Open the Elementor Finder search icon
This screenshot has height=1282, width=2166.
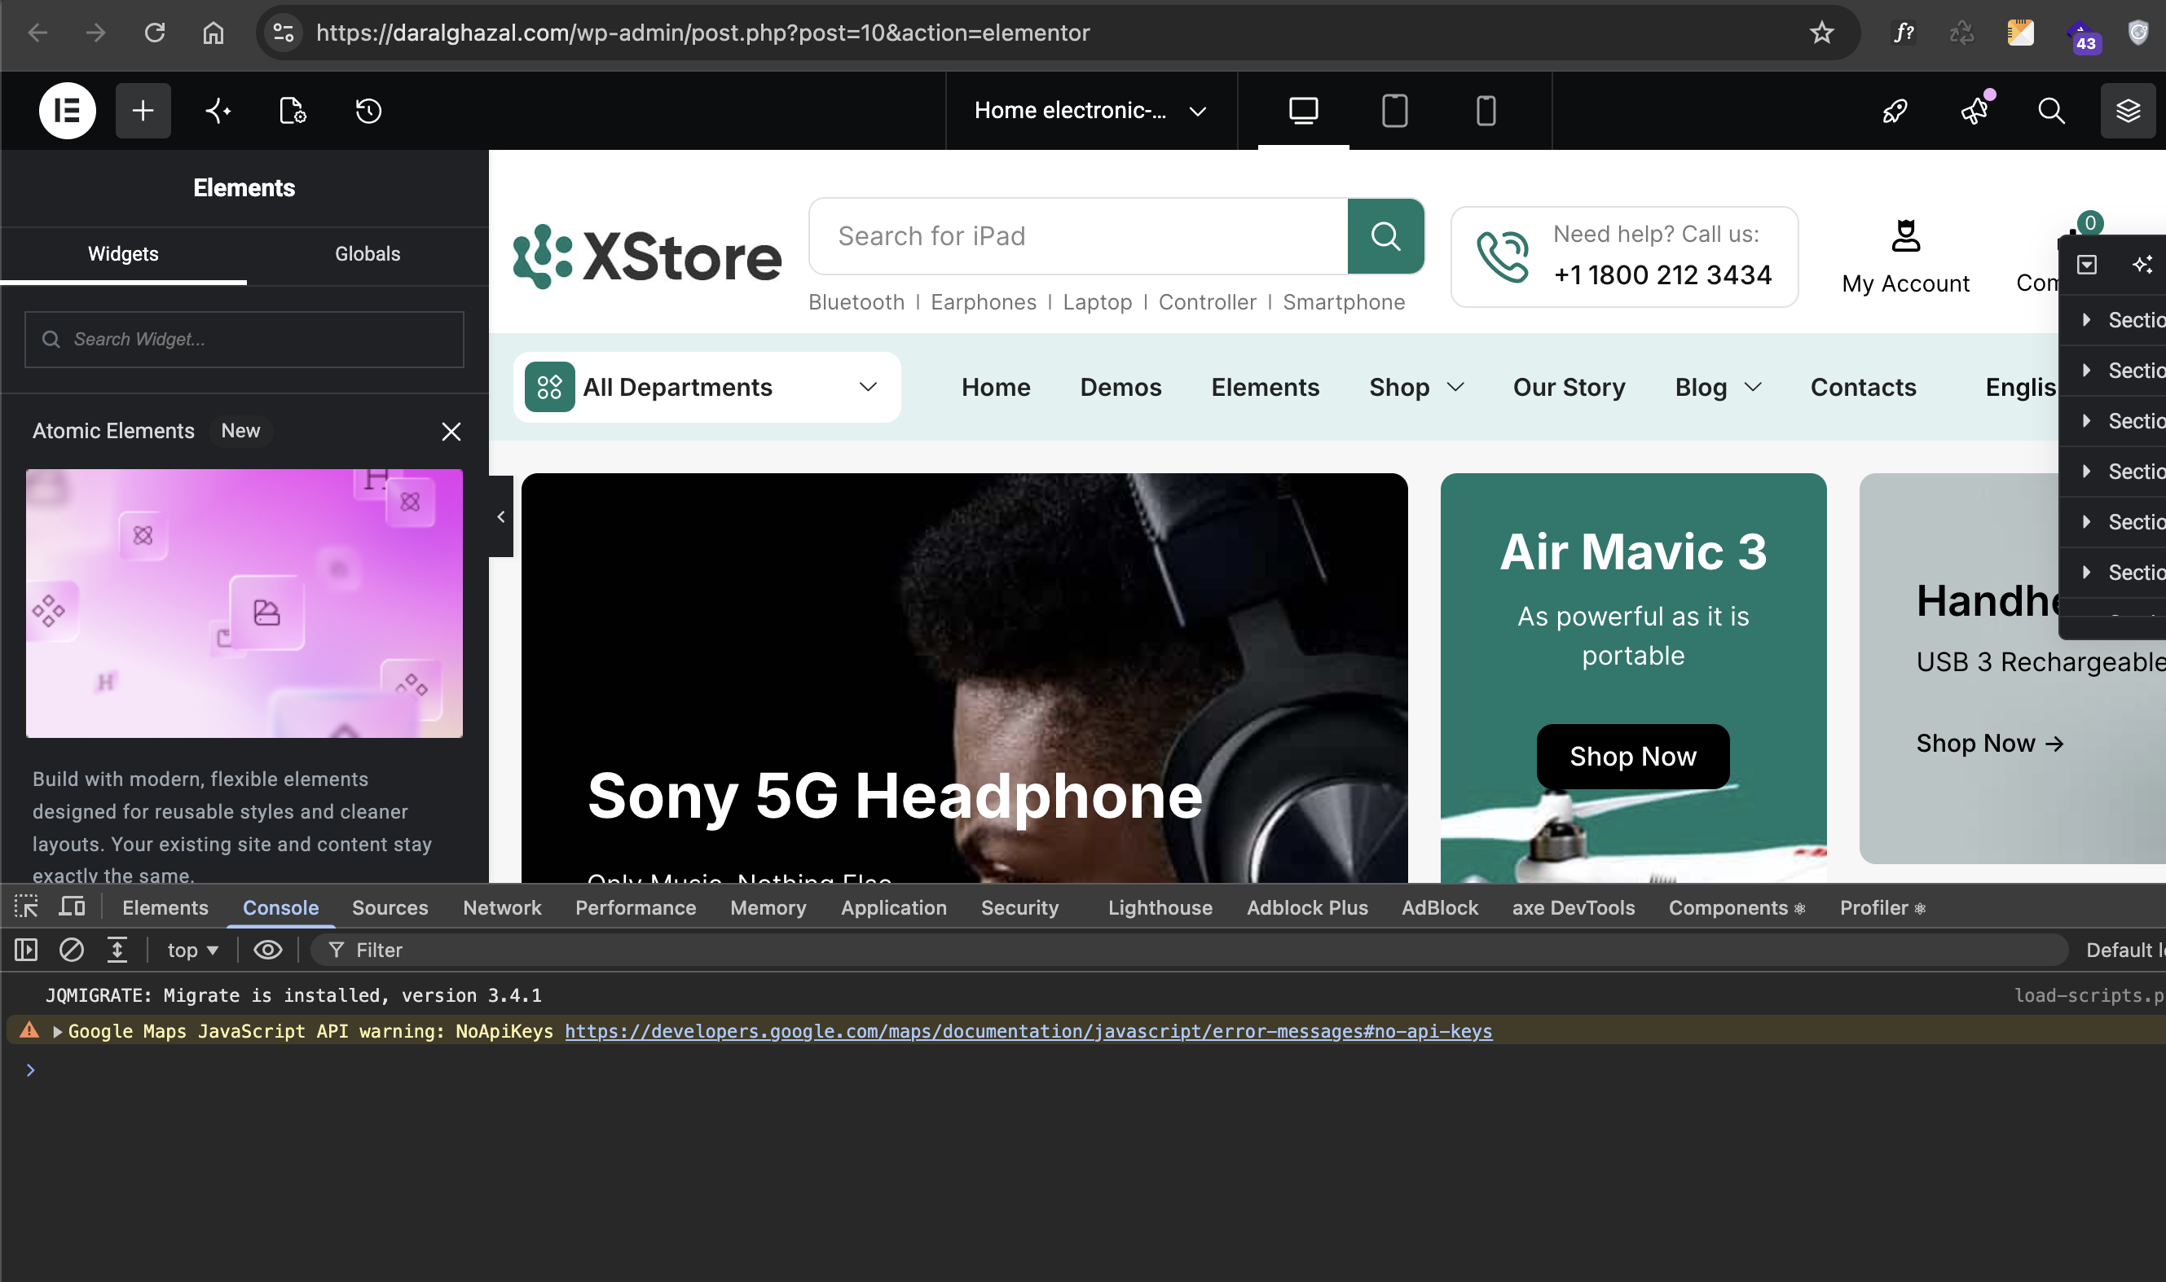[2052, 111]
